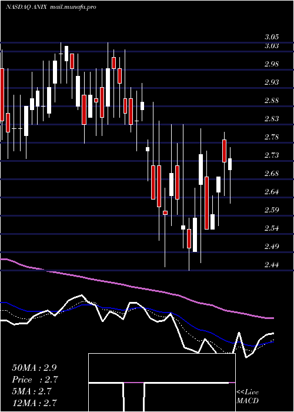Click the 2.59 price axis label
The width and height of the screenshot is (294, 412).
click(272, 210)
